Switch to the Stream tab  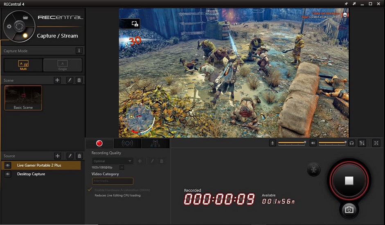coord(127,143)
